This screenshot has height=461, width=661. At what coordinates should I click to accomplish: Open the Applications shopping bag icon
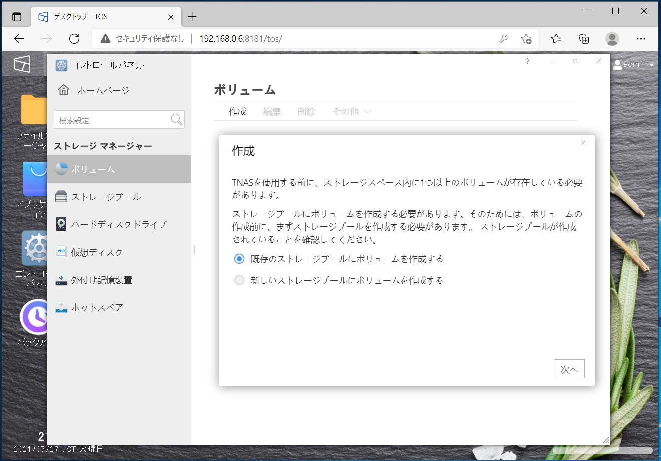35,179
